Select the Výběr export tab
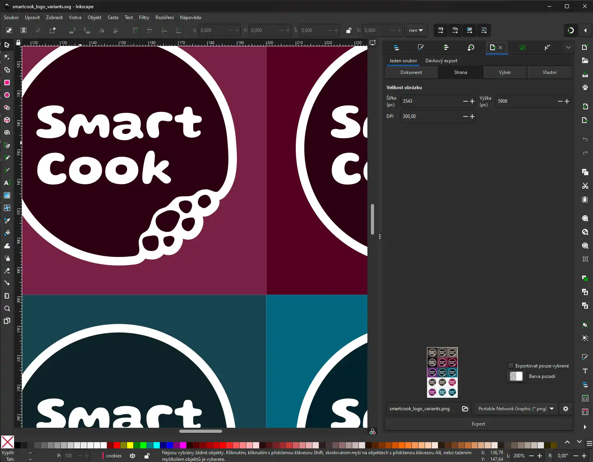This screenshot has height=462, width=593. [505, 72]
